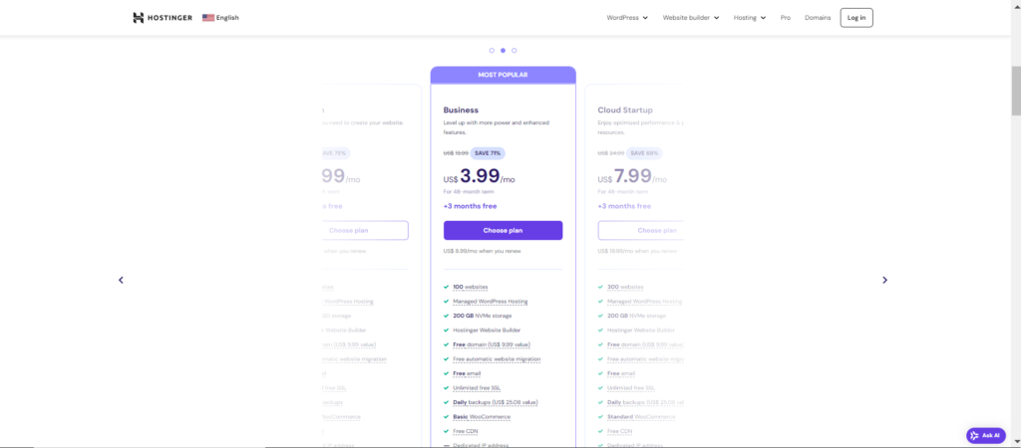The image size is (1021, 448).
Task: Click the Hostinger logo
Action: pyautogui.click(x=163, y=18)
